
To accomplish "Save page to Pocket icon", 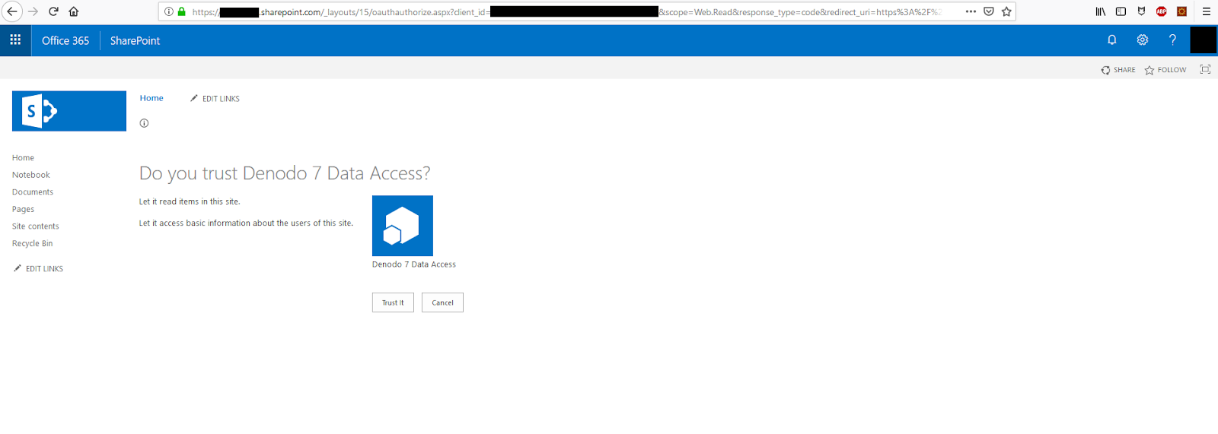I will [x=989, y=11].
